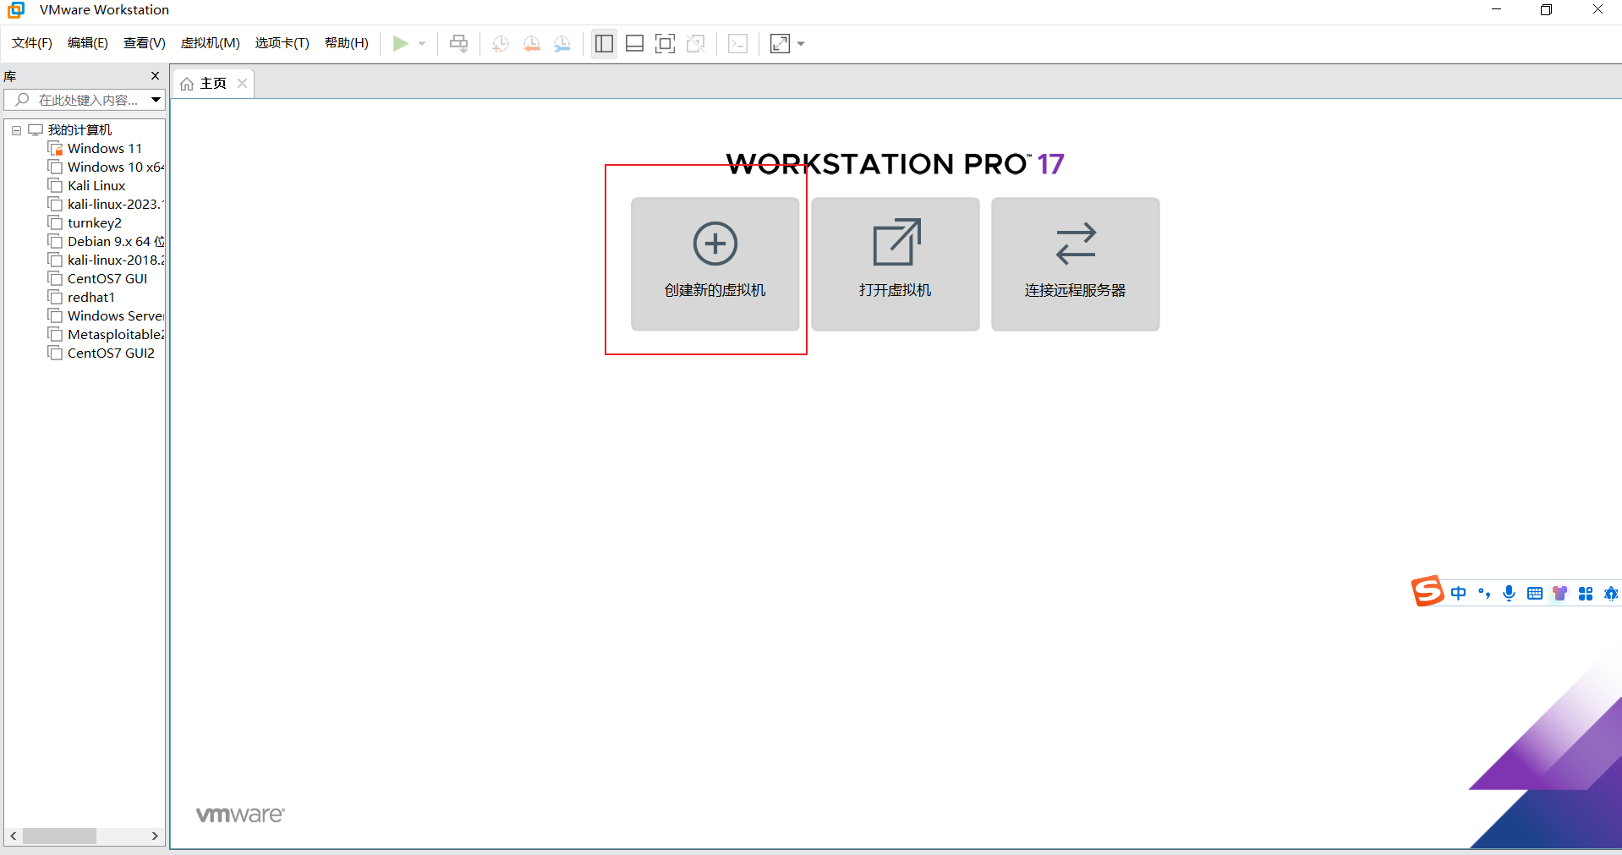Select CentOS7 GUI2 virtual machine
This screenshot has height=855, width=1622.
pos(111,354)
